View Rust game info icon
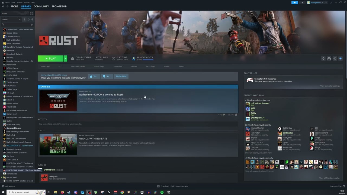The width and height of the screenshot is (347, 195). point(335,58)
